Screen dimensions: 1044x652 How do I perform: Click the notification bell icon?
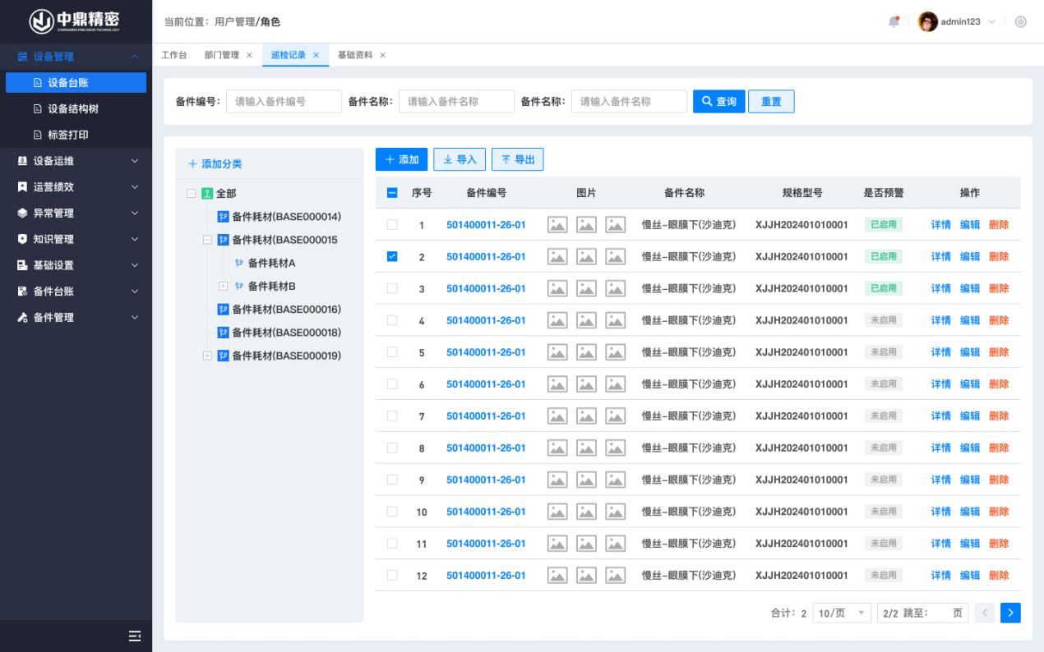894,21
